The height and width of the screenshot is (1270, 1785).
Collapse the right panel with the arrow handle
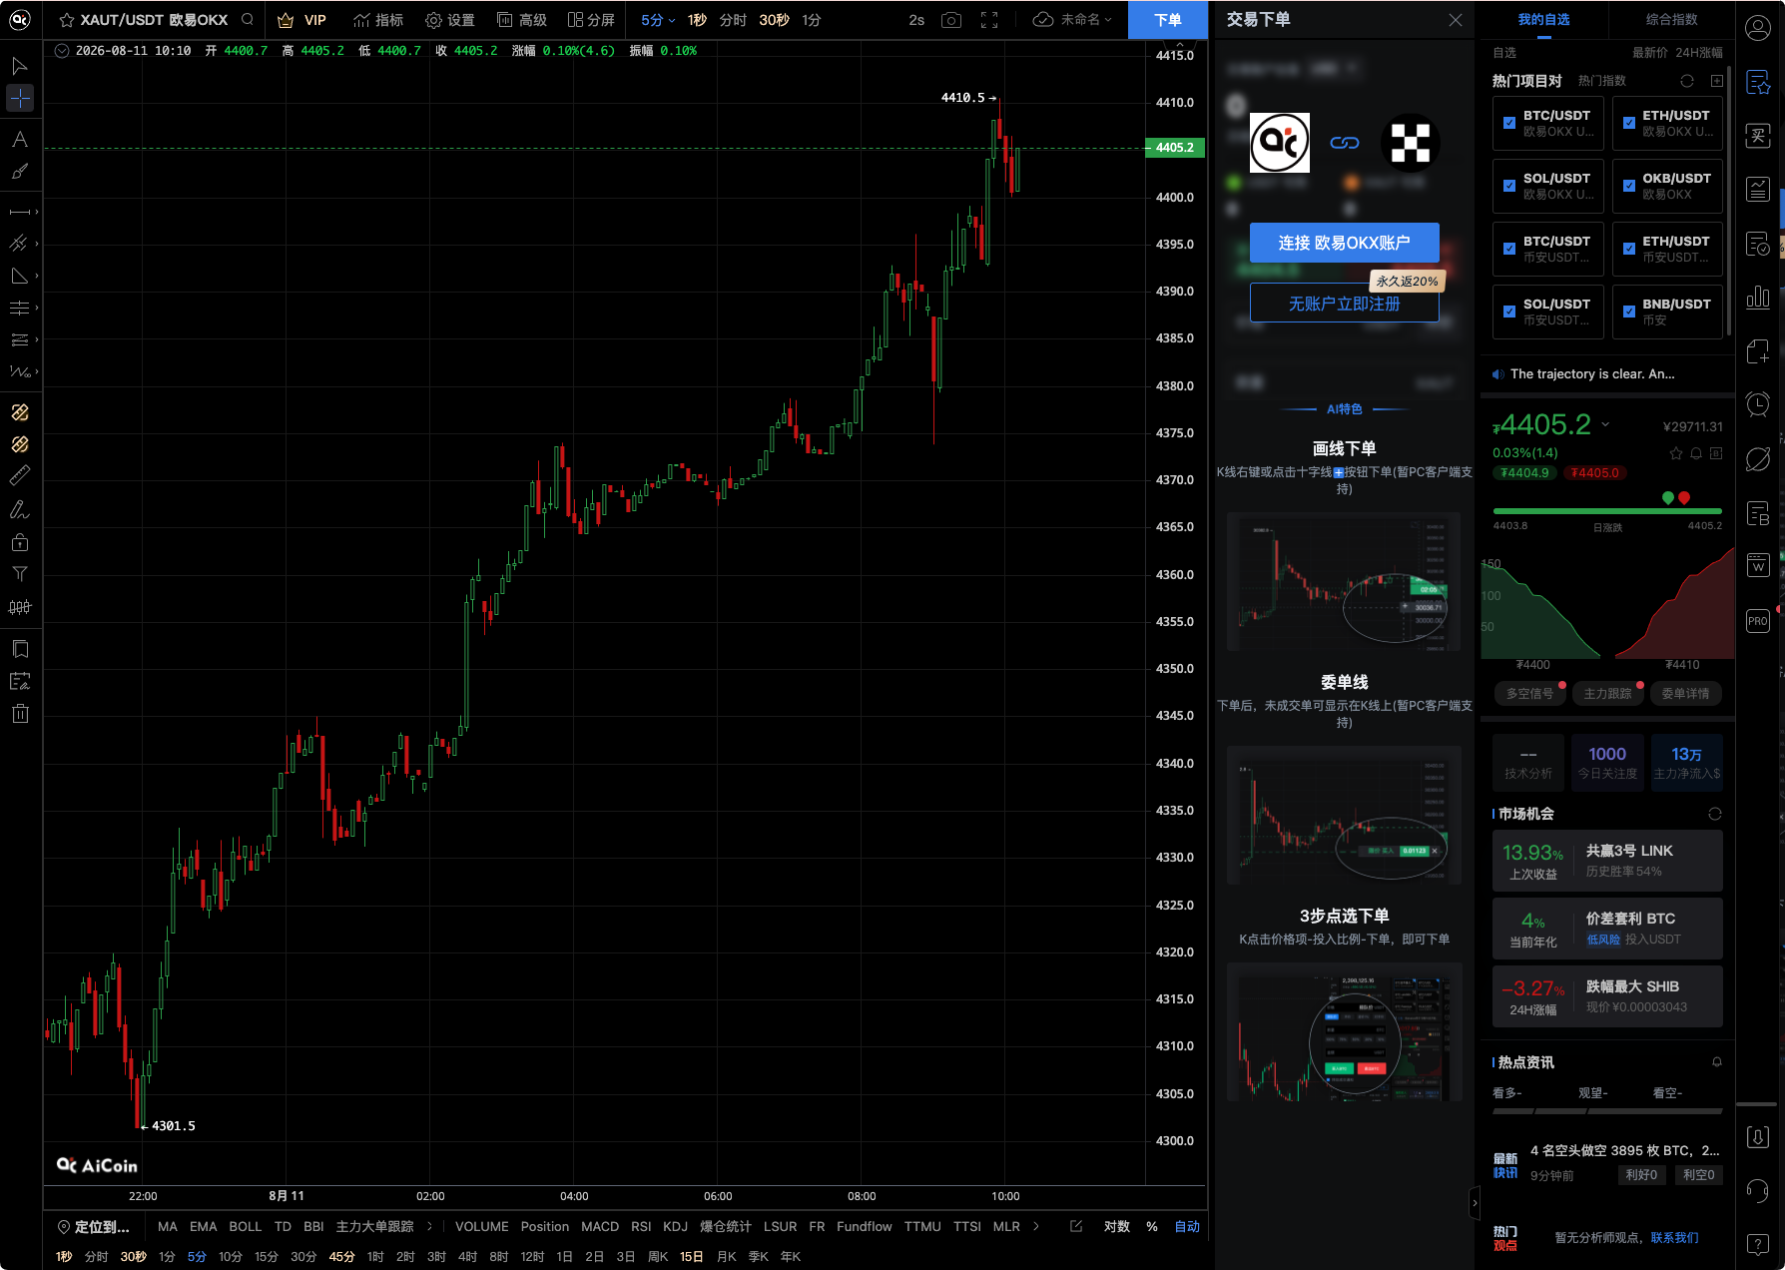coord(1474,1203)
